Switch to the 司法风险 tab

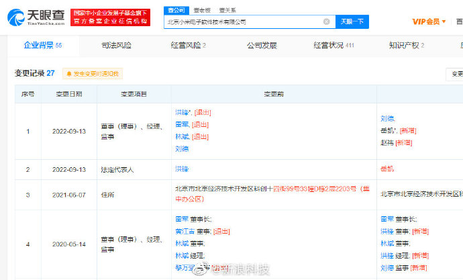(118, 46)
